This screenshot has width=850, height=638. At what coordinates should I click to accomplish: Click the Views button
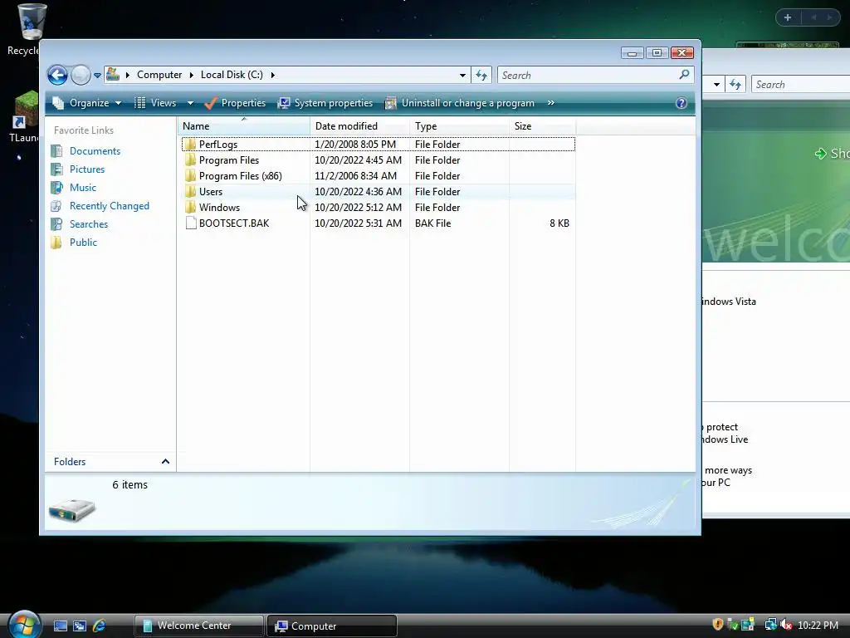point(155,103)
